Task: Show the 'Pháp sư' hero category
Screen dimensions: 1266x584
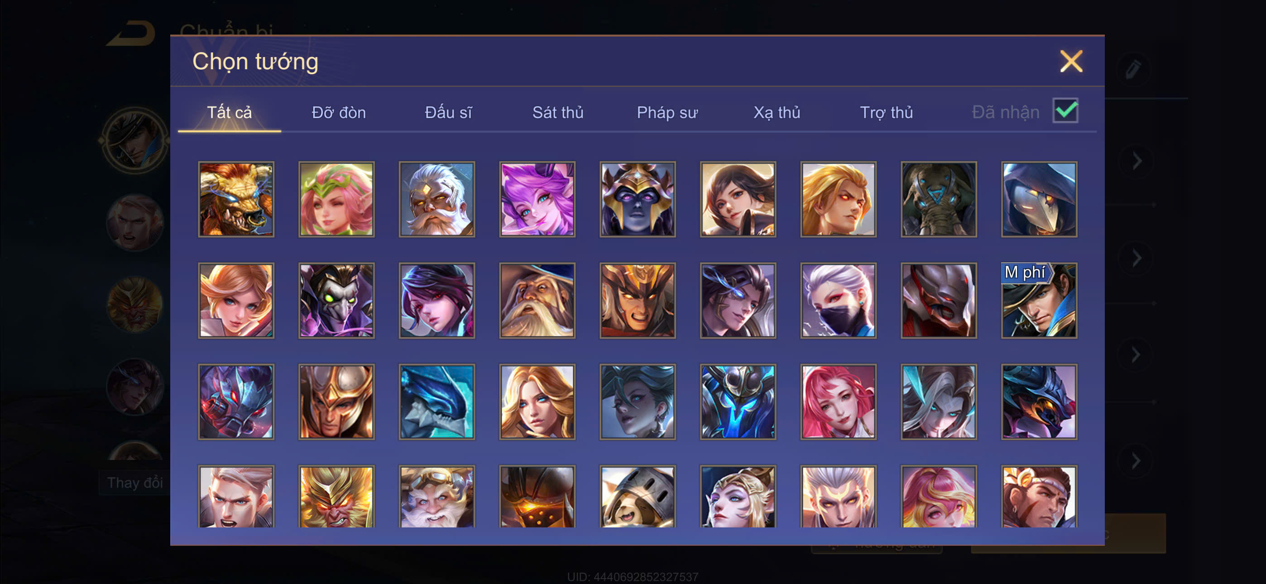Action: [667, 113]
